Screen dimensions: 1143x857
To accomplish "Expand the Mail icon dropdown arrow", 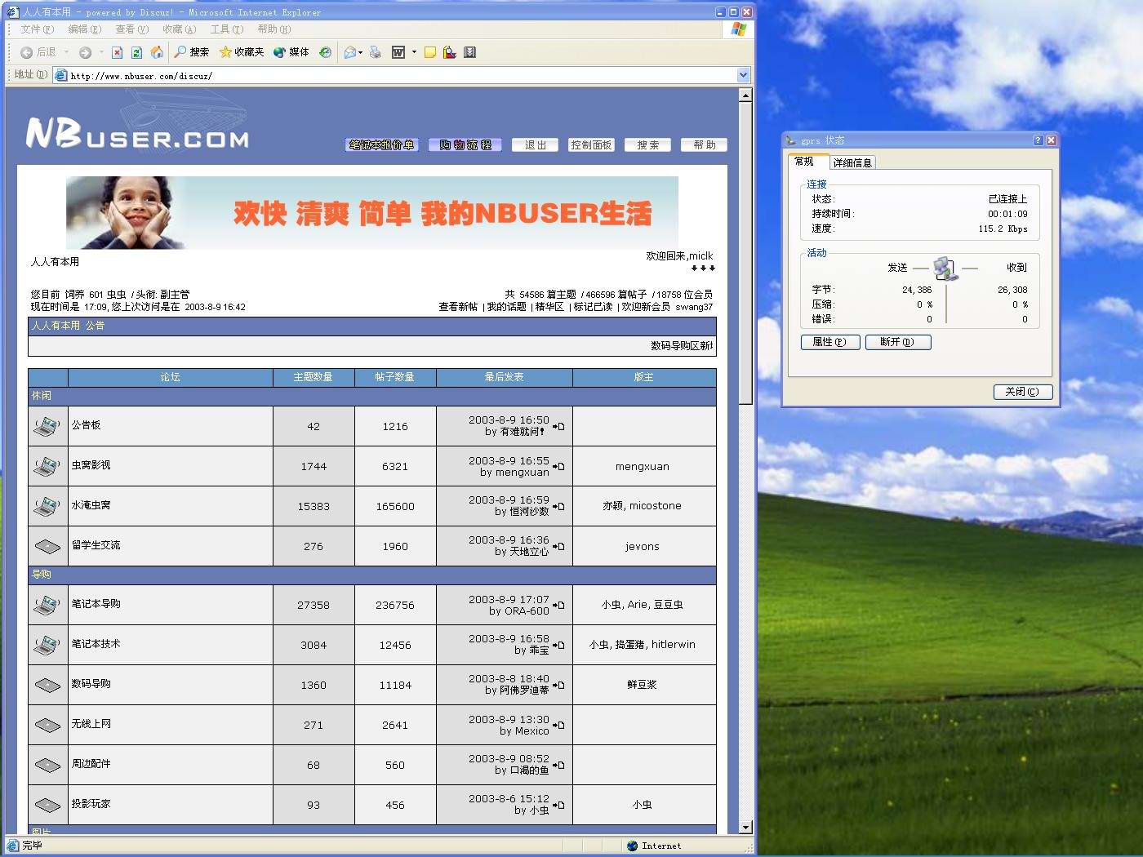I will 360,52.
